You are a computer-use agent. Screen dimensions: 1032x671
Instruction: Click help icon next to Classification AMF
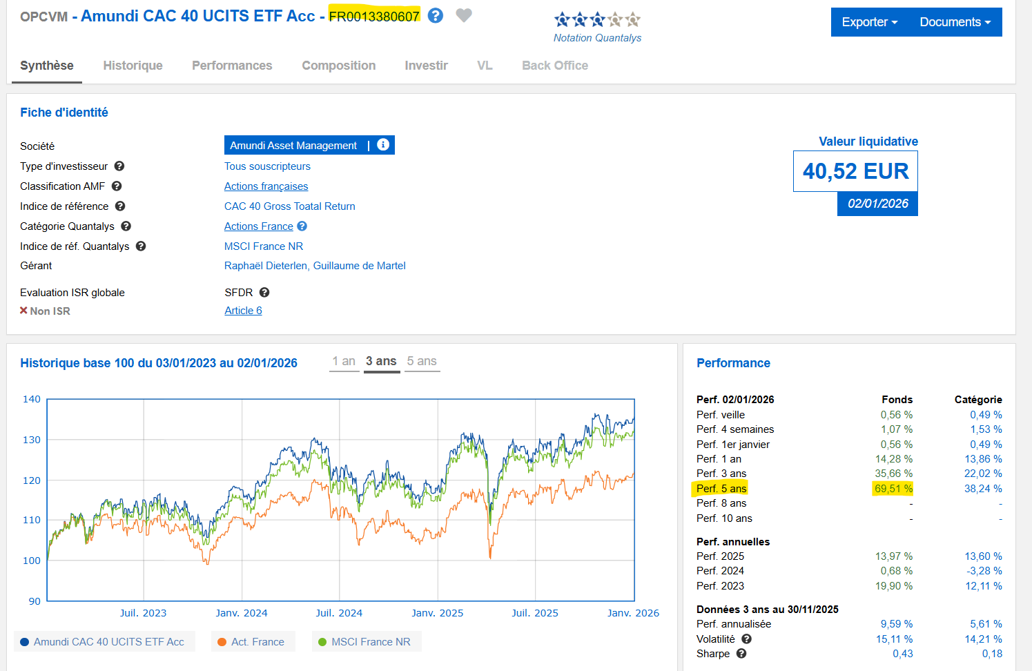pos(117,186)
